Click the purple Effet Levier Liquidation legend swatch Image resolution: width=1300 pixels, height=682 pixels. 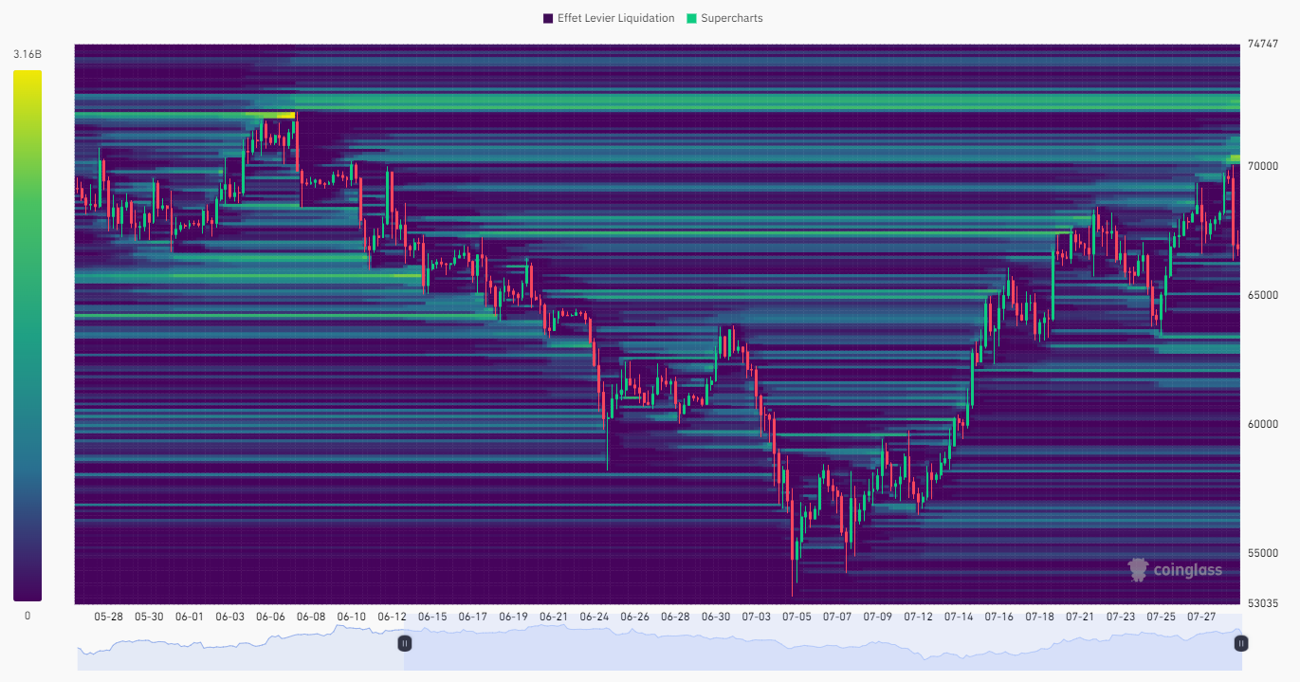[545, 17]
